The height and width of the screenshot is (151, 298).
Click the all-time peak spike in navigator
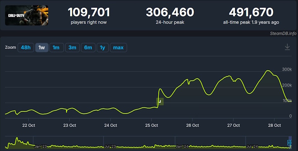(x=17, y=138)
